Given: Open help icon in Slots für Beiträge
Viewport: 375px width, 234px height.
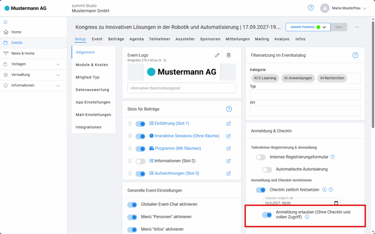Looking at the screenshot, I should 229,109.
